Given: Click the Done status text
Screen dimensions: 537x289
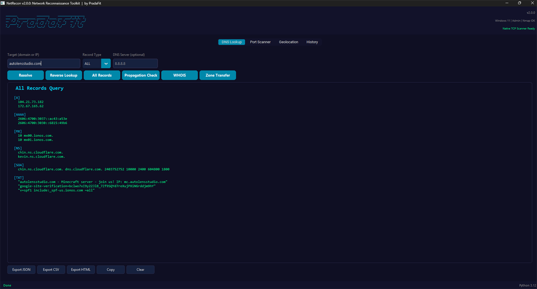Looking at the screenshot, I should pyautogui.click(x=7, y=286).
